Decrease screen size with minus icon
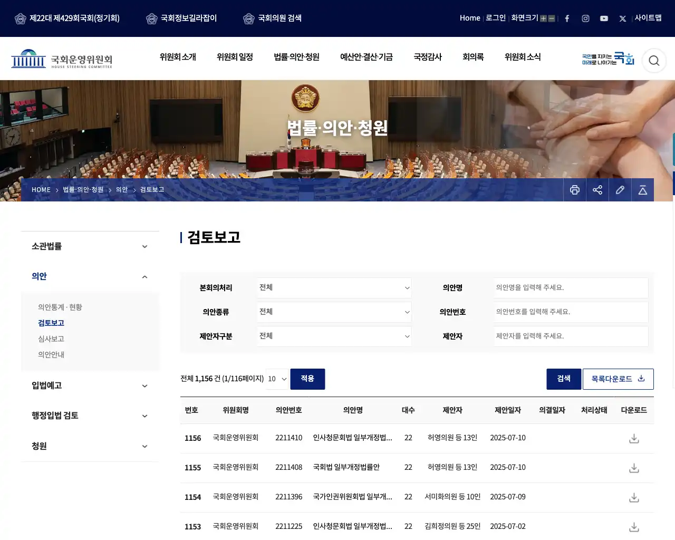Viewport: 675px width, 540px height. [552, 18]
